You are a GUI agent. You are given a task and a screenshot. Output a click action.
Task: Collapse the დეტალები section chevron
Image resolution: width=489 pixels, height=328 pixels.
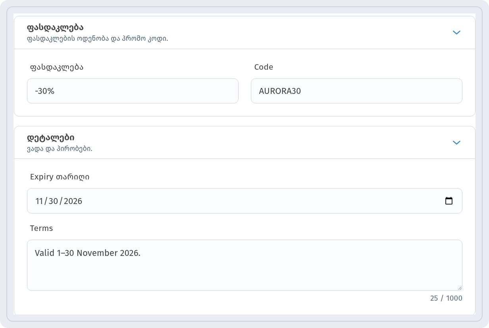pos(456,143)
